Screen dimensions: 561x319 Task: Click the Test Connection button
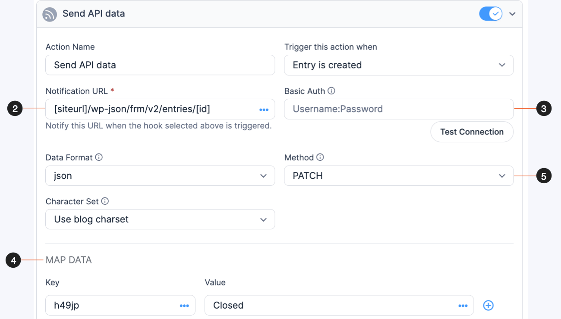coord(472,131)
